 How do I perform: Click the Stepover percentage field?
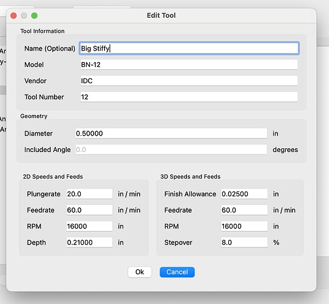[x=244, y=243]
